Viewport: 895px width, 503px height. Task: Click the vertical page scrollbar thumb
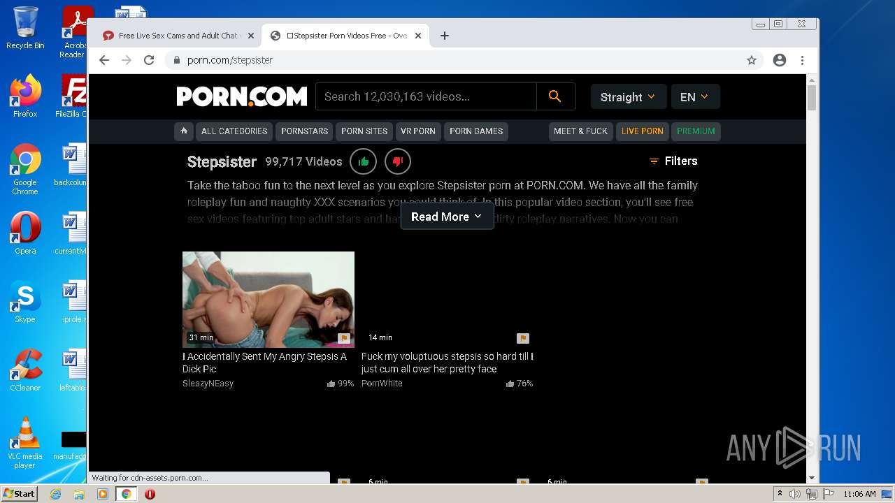point(812,97)
